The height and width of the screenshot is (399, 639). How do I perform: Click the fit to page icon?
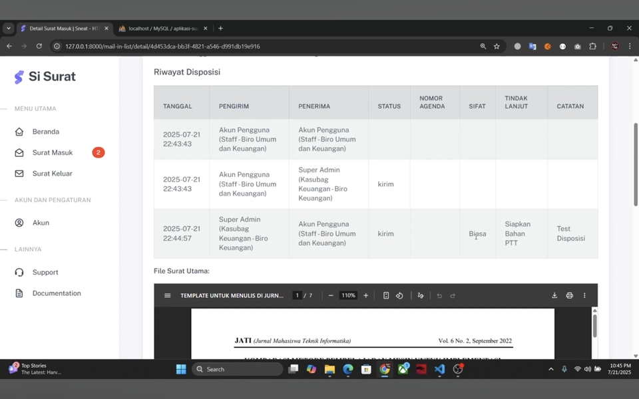[386, 295]
